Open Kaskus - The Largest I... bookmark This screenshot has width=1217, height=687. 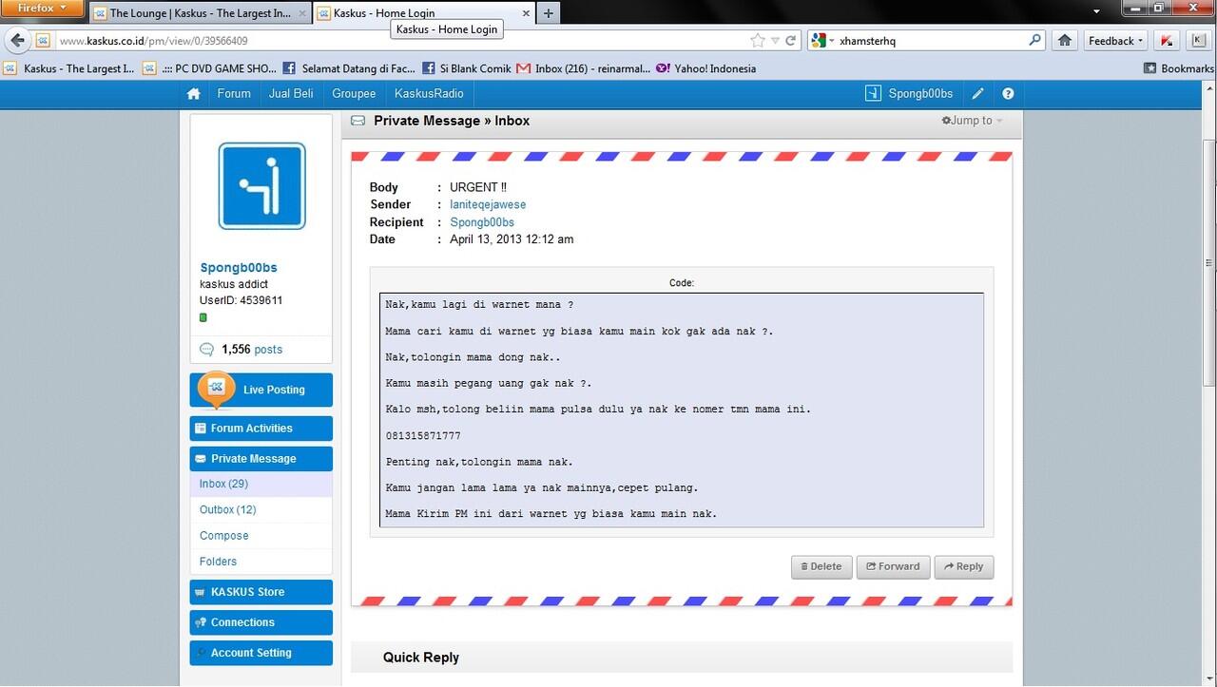tap(70, 68)
